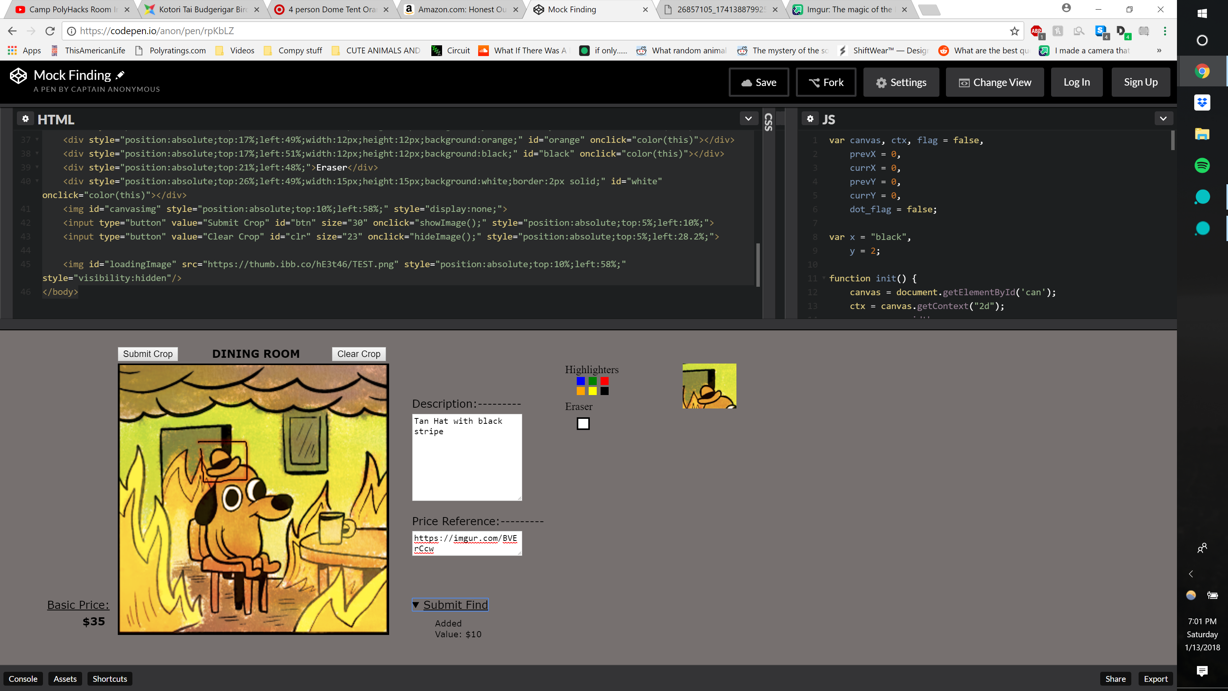Reload the page

pos(50,31)
